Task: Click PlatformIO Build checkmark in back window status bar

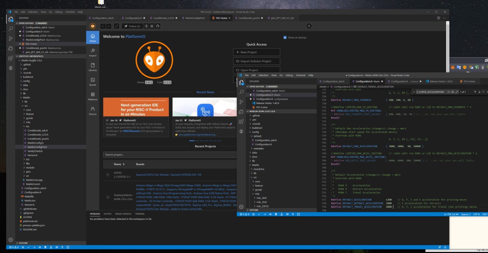Action: pos(28,247)
